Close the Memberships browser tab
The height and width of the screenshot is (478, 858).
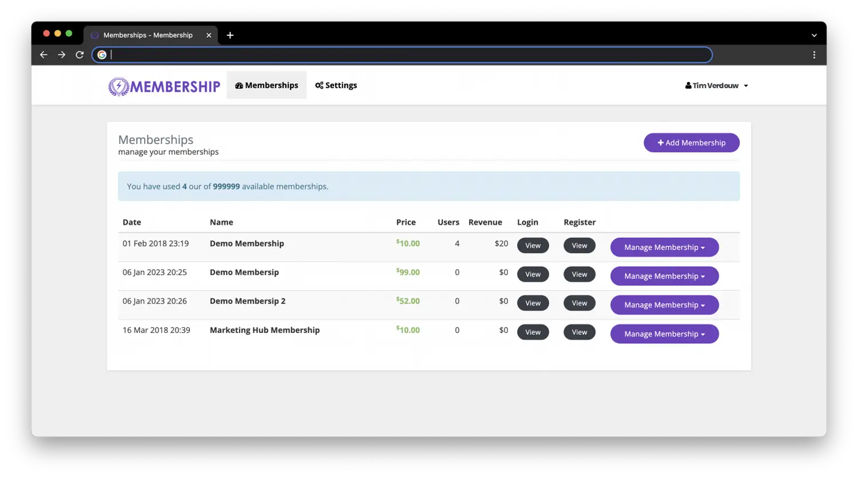point(209,35)
